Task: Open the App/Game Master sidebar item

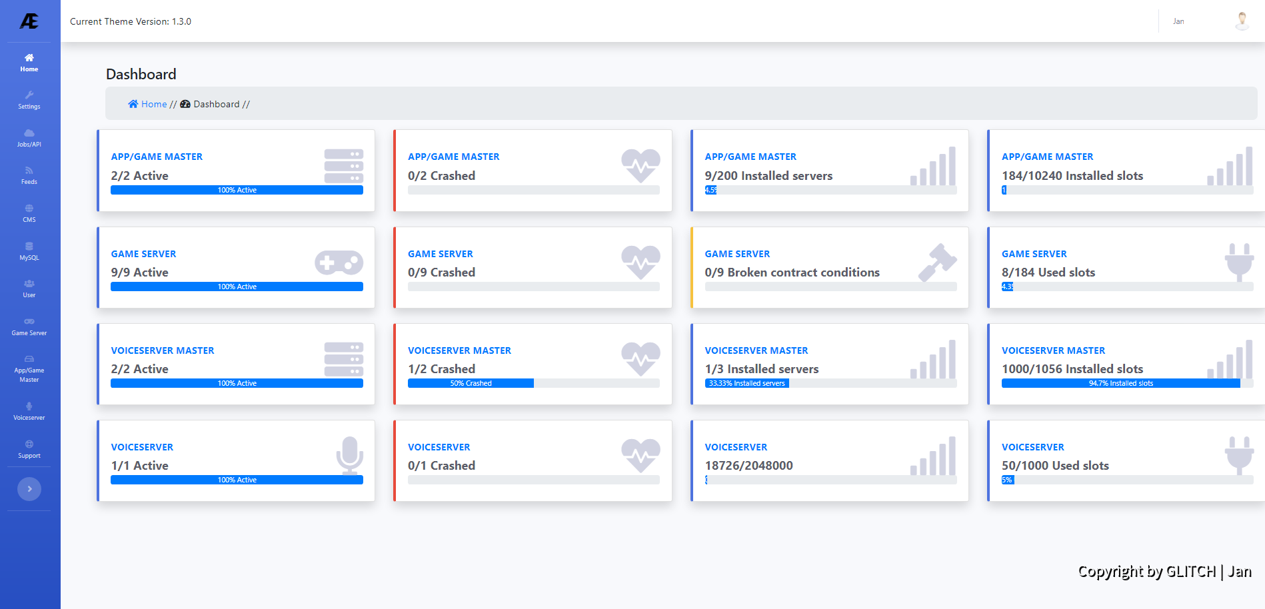Action: tap(29, 369)
